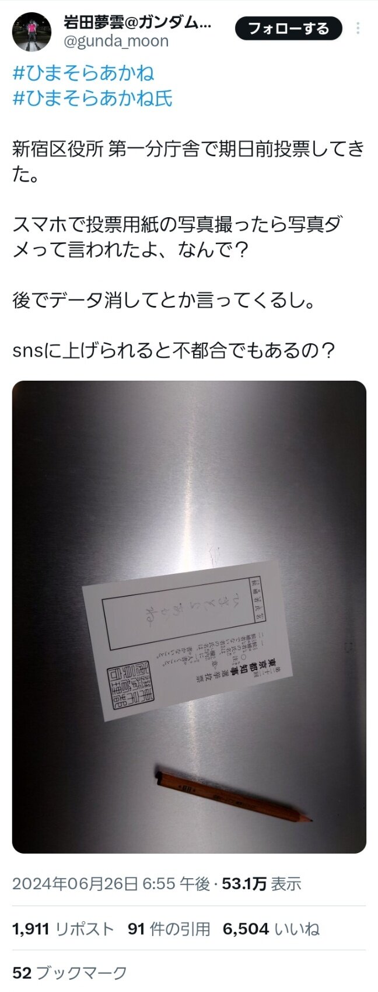The image size is (378, 992).
Task: Open the post timestamp 2024年06月26日 6:55 午後
Action: [111, 884]
